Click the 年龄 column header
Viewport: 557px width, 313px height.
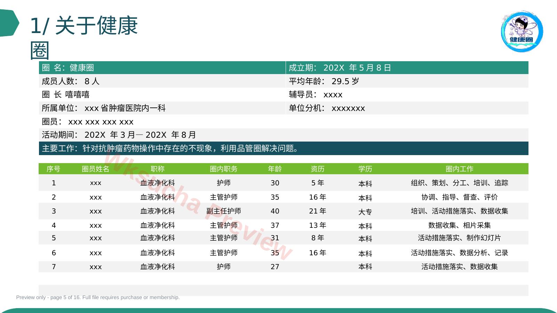tap(275, 169)
